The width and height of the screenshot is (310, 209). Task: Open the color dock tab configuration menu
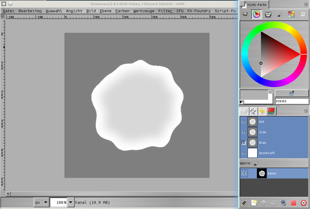click(306, 5)
